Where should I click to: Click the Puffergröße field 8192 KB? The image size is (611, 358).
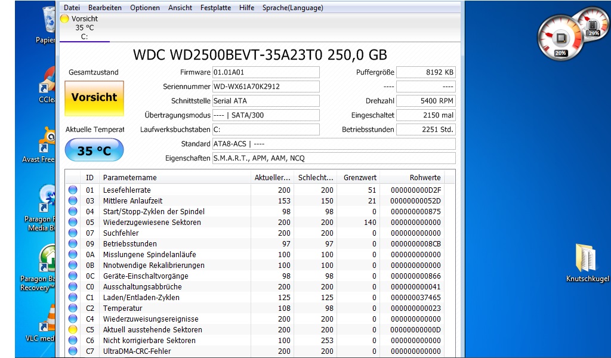(426, 72)
